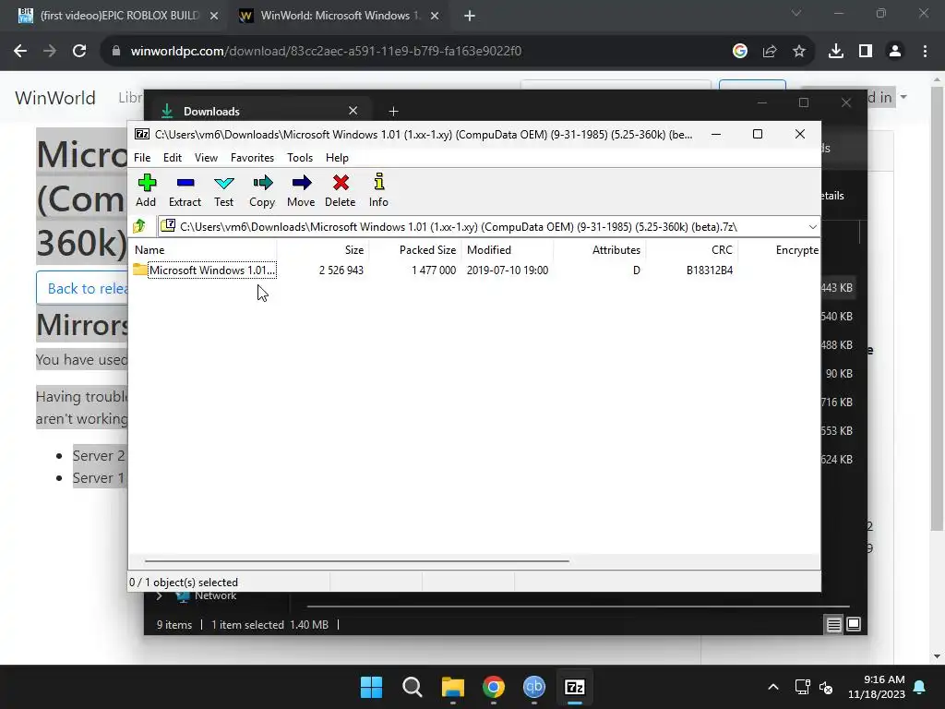Open the taskbar clock and date
The height and width of the screenshot is (709, 945).
click(x=877, y=687)
